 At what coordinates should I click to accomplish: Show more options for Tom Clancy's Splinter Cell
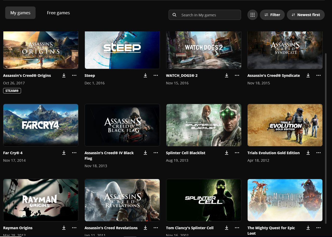[237, 228]
